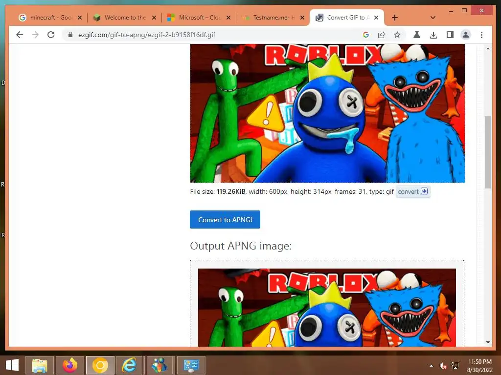The height and width of the screenshot is (375, 501).
Task: Click the Output APNG image heading
Action: (x=241, y=246)
